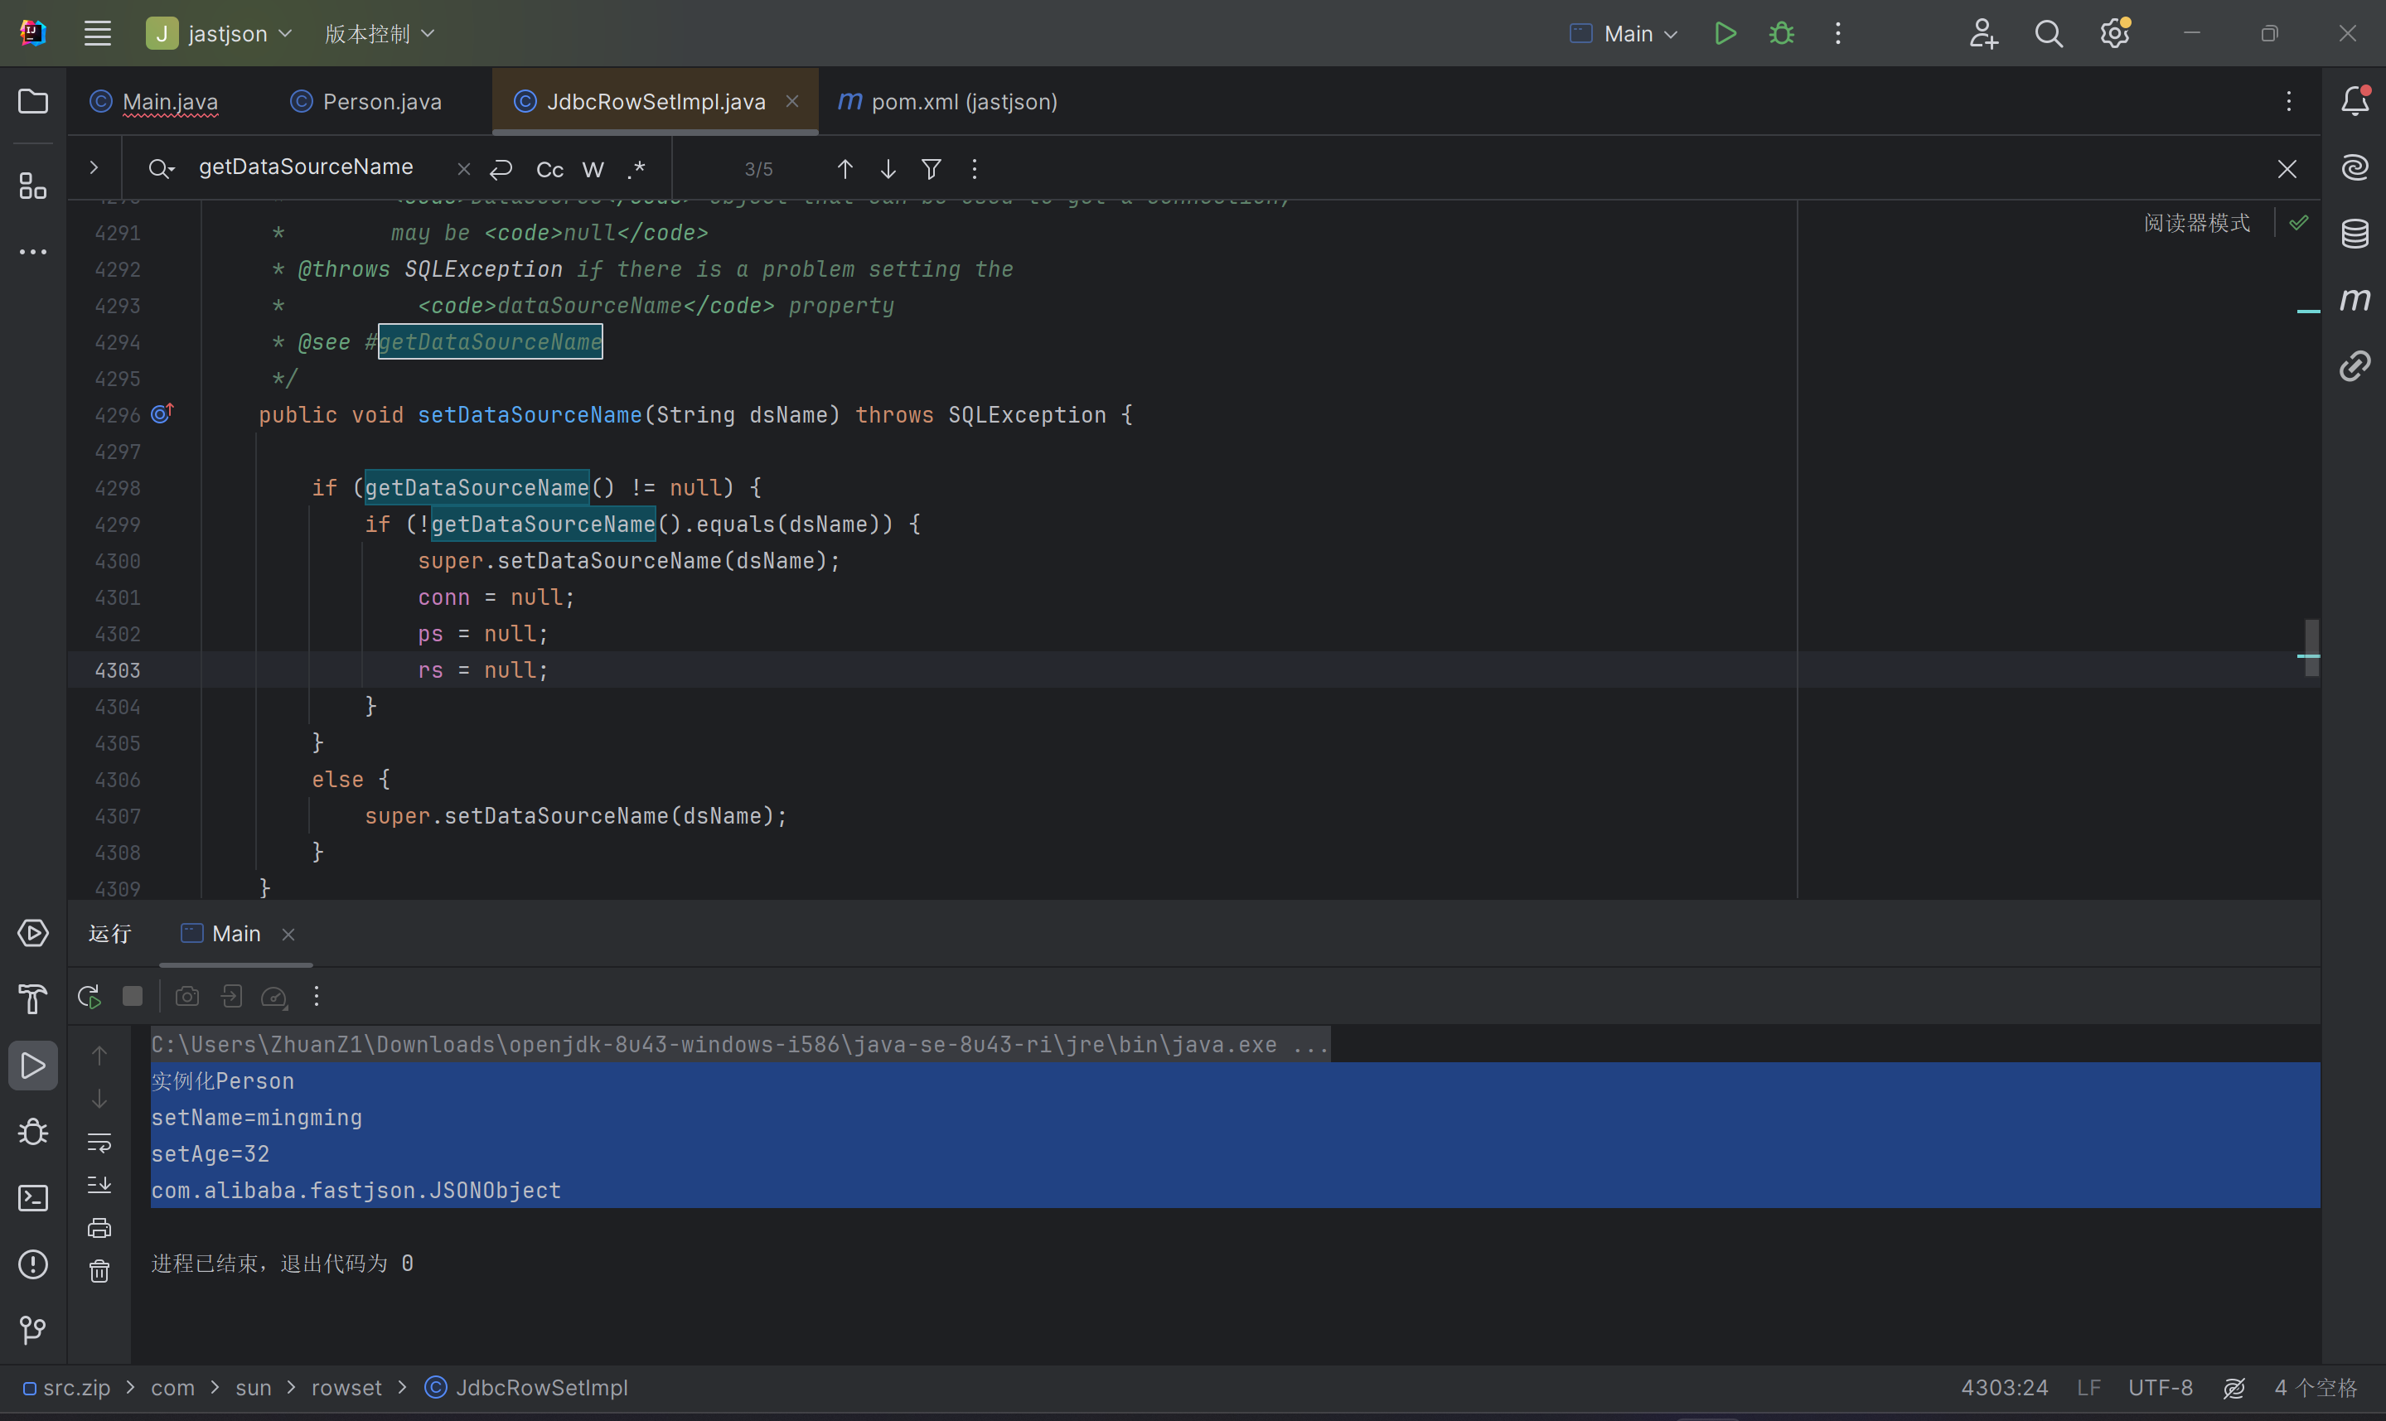The width and height of the screenshot is (2386, 1421).
Task: Open the Git tool window
Action: 32,1329
